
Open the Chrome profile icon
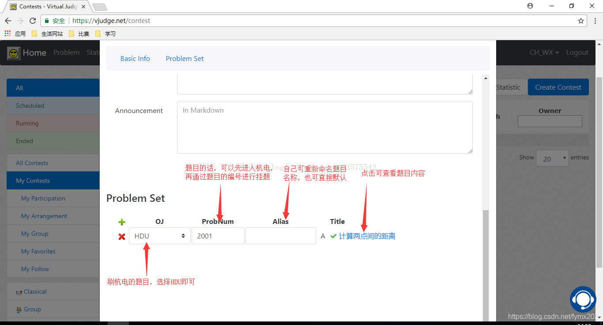(x=530, y=6)
